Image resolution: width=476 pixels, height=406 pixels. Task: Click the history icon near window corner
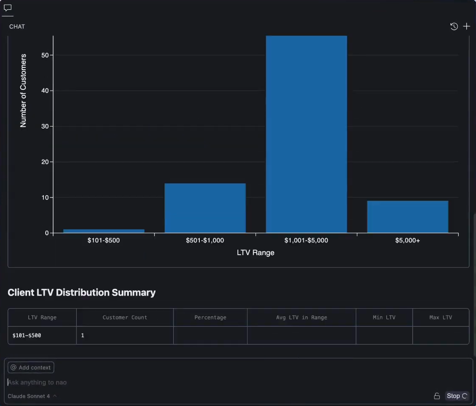point(454,26)
